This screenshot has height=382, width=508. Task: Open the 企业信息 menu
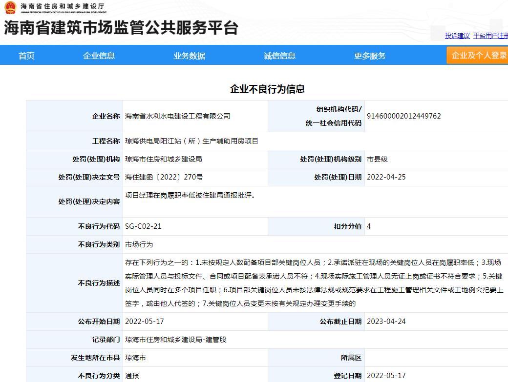(99, 56)
